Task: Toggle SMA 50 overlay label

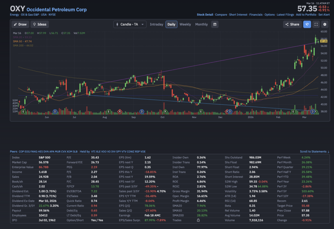Action: pyautogui.click(x=23, y=41)
